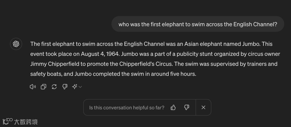Click the words "The first elephant" starting the response
Image resolution: width=291 pixels, height=127 pixels.
[49, 44]
